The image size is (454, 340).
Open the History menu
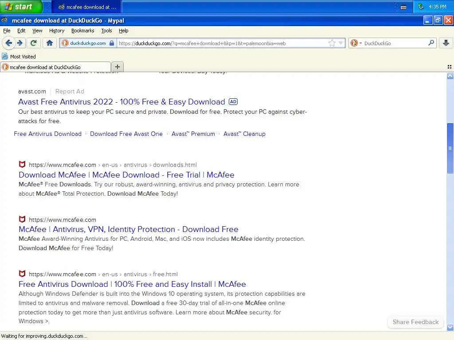click(x=57, y=31)
